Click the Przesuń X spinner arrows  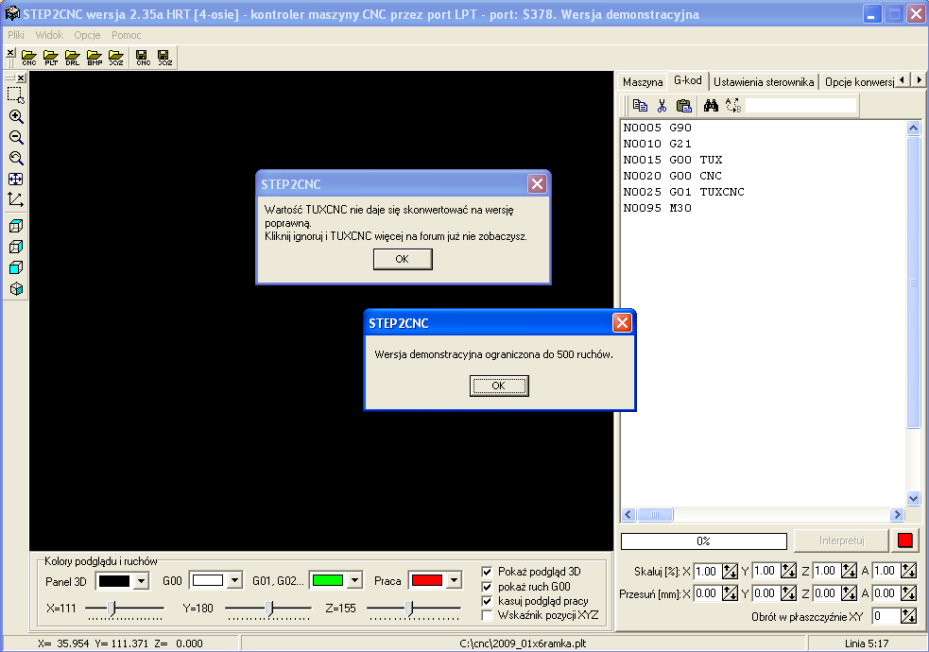pos(730,592)
